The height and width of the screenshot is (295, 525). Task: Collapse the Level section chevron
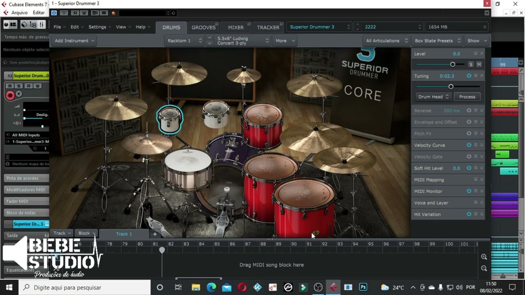(482, 53)
